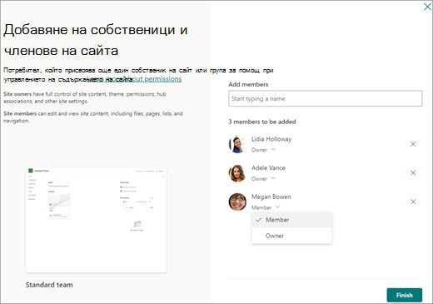433x304 pixels.
Task: Close the add members dialog
Action: click(x=427, y=7)
